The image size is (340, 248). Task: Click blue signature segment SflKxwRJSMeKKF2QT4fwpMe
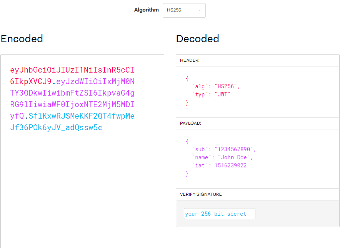[x=82, y=116]
